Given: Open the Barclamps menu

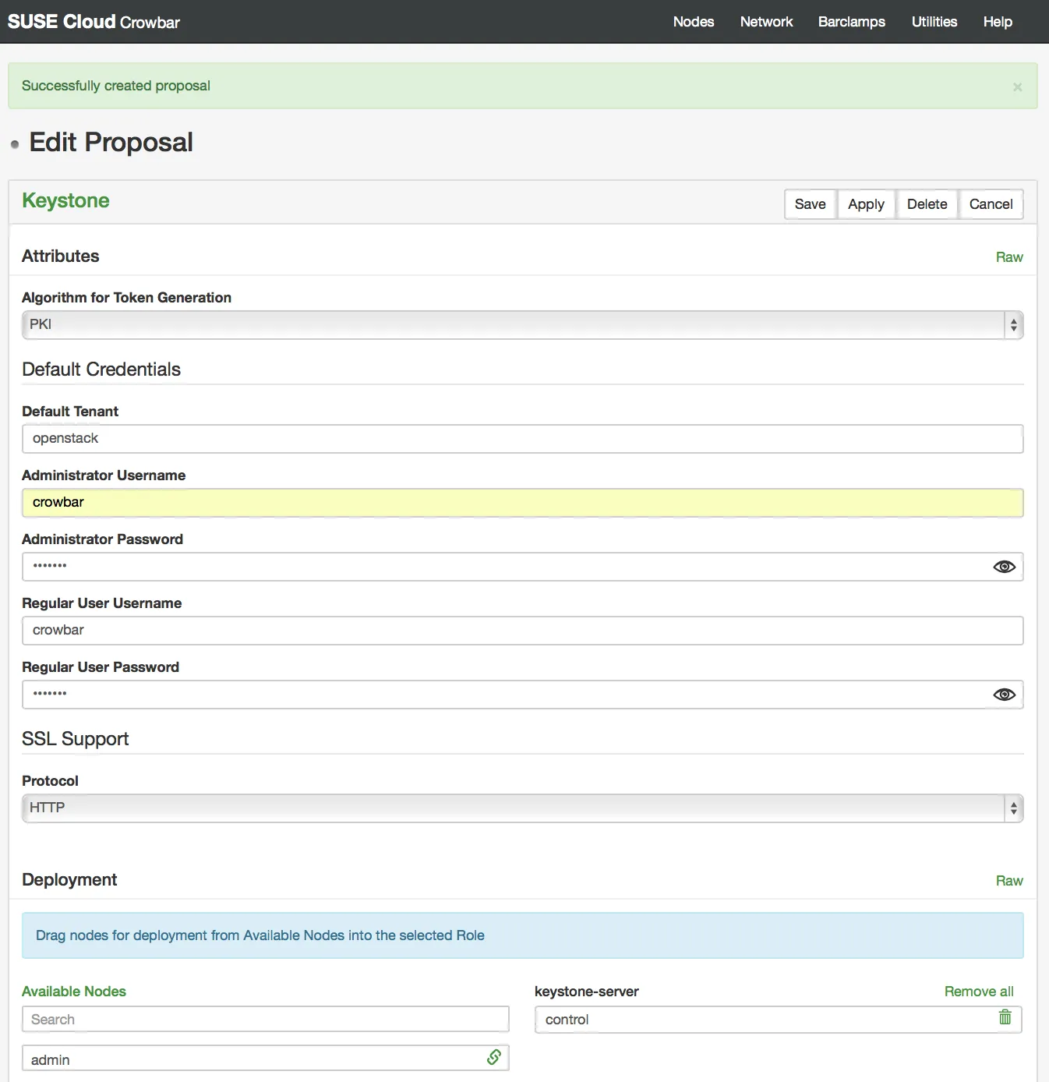Looking at the screenshot, I should point(851,22).
